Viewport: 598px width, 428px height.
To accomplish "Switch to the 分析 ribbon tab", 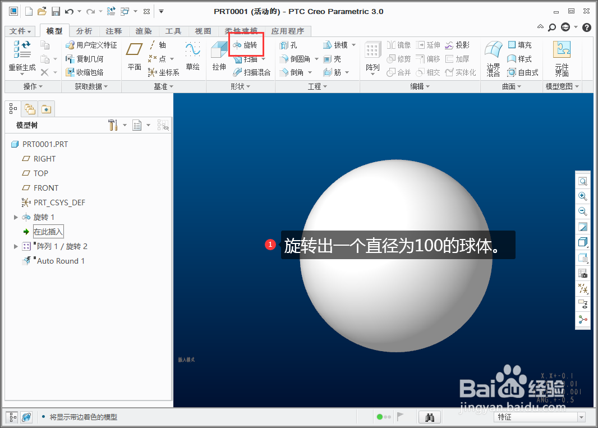I will tap(84, 31).
